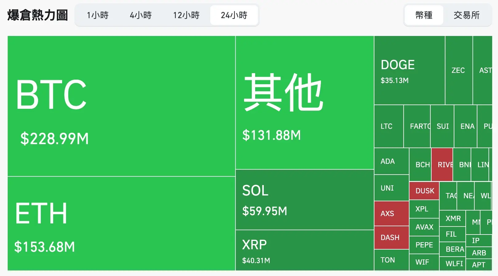Click the SOL tile showing $59.95M
The image size is (498, 276).
(x=304, y=200)
